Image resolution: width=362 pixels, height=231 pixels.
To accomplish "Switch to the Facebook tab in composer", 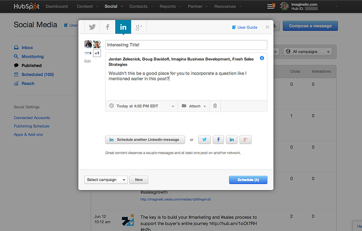I will [107, 27].
